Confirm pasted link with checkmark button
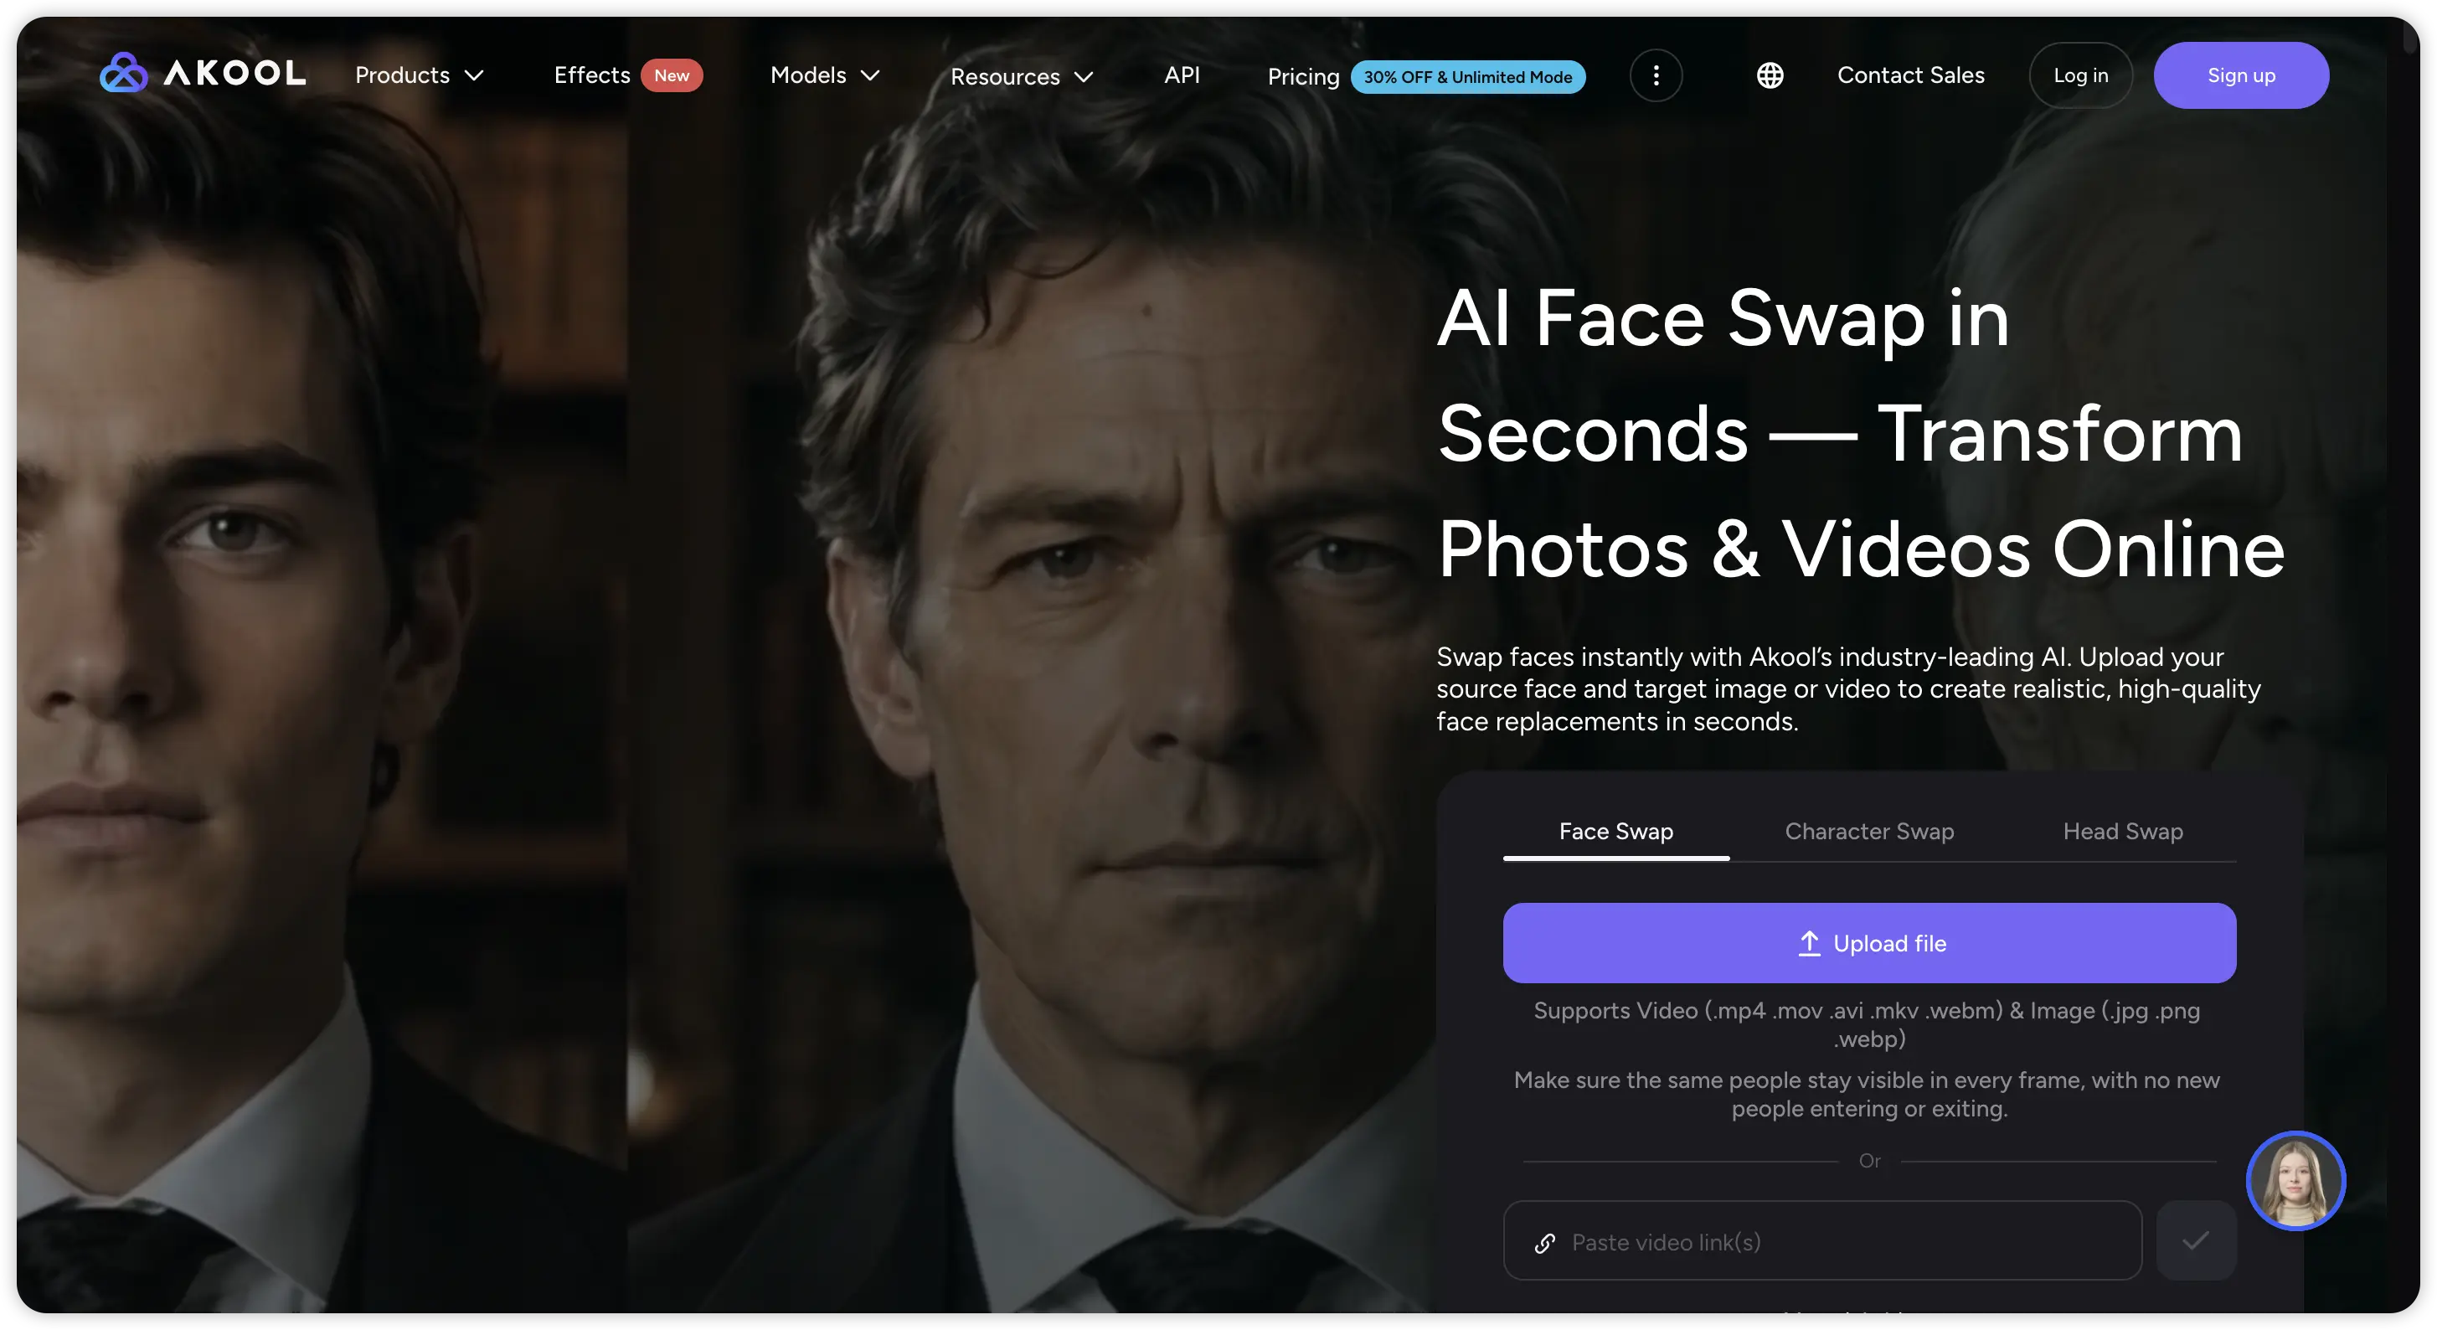Viewport: 2437px width, 1330px height. tap(2196, 1240)
